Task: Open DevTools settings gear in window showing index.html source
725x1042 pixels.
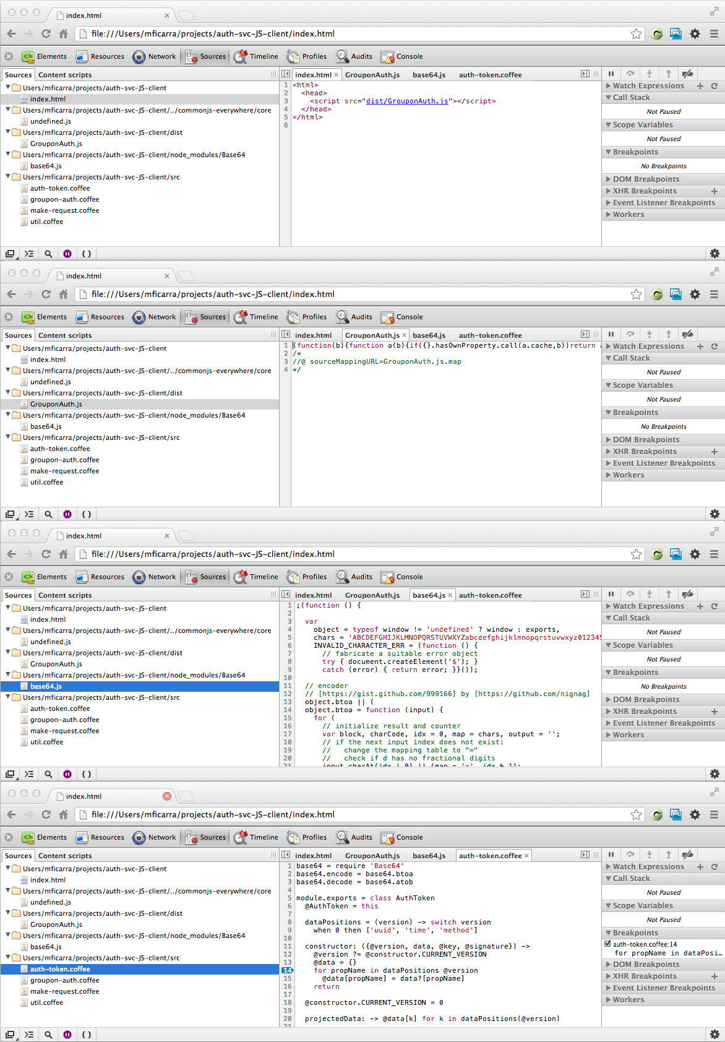Action: tap(714, 254)
